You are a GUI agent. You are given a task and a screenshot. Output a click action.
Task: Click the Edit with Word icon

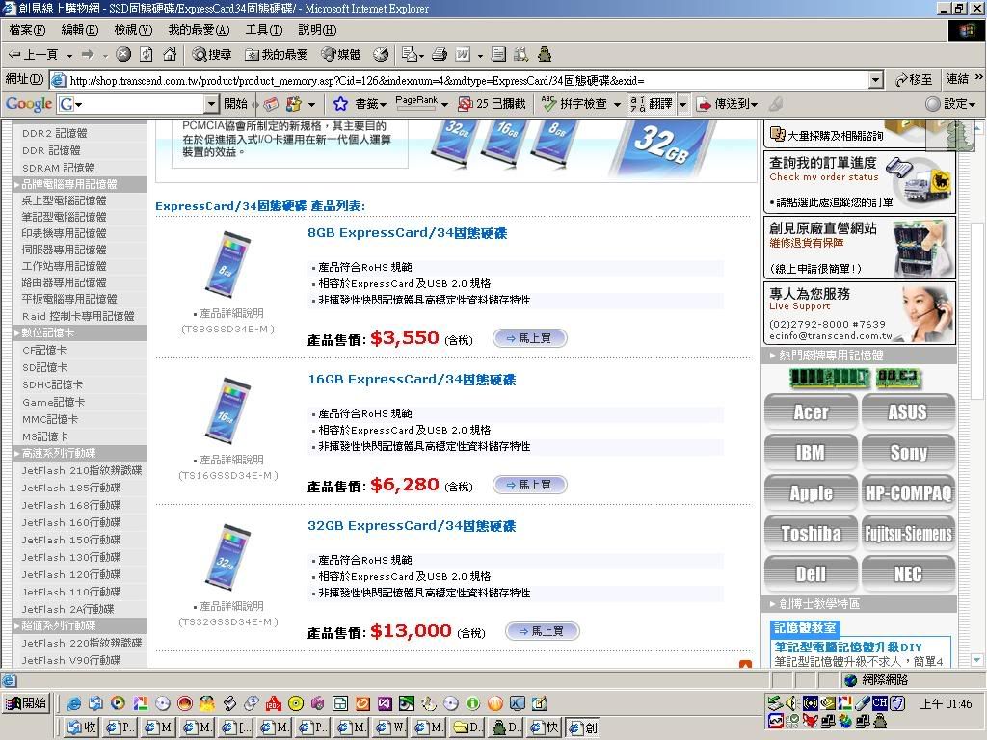pos(463,55)
